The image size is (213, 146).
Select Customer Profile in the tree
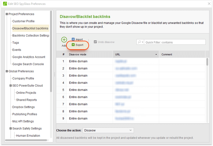tap(23, 21)
